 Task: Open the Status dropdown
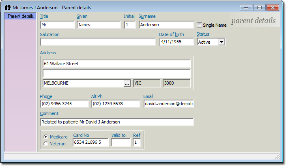pos(221,42)
